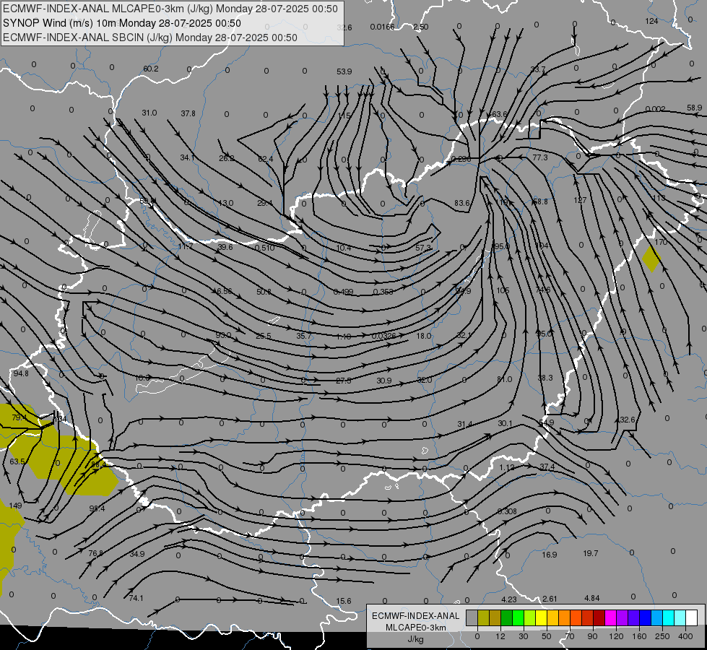Click the 'MLCAPE0-3km' legend label
Image resolution: width=707 pixels, height=650 pixels.
point(415,628)
